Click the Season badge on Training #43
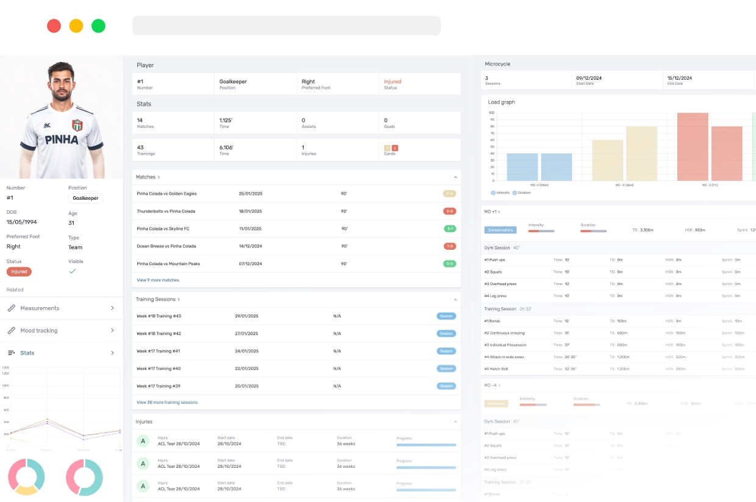Viewport: 756px width, 502px height. tap(446, 316)
